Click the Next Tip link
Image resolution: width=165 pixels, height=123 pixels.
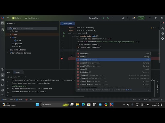[128, 90]
